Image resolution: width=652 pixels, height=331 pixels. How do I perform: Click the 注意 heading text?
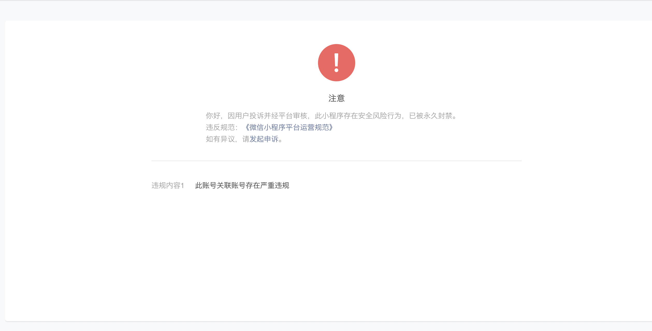click(336, 98)
